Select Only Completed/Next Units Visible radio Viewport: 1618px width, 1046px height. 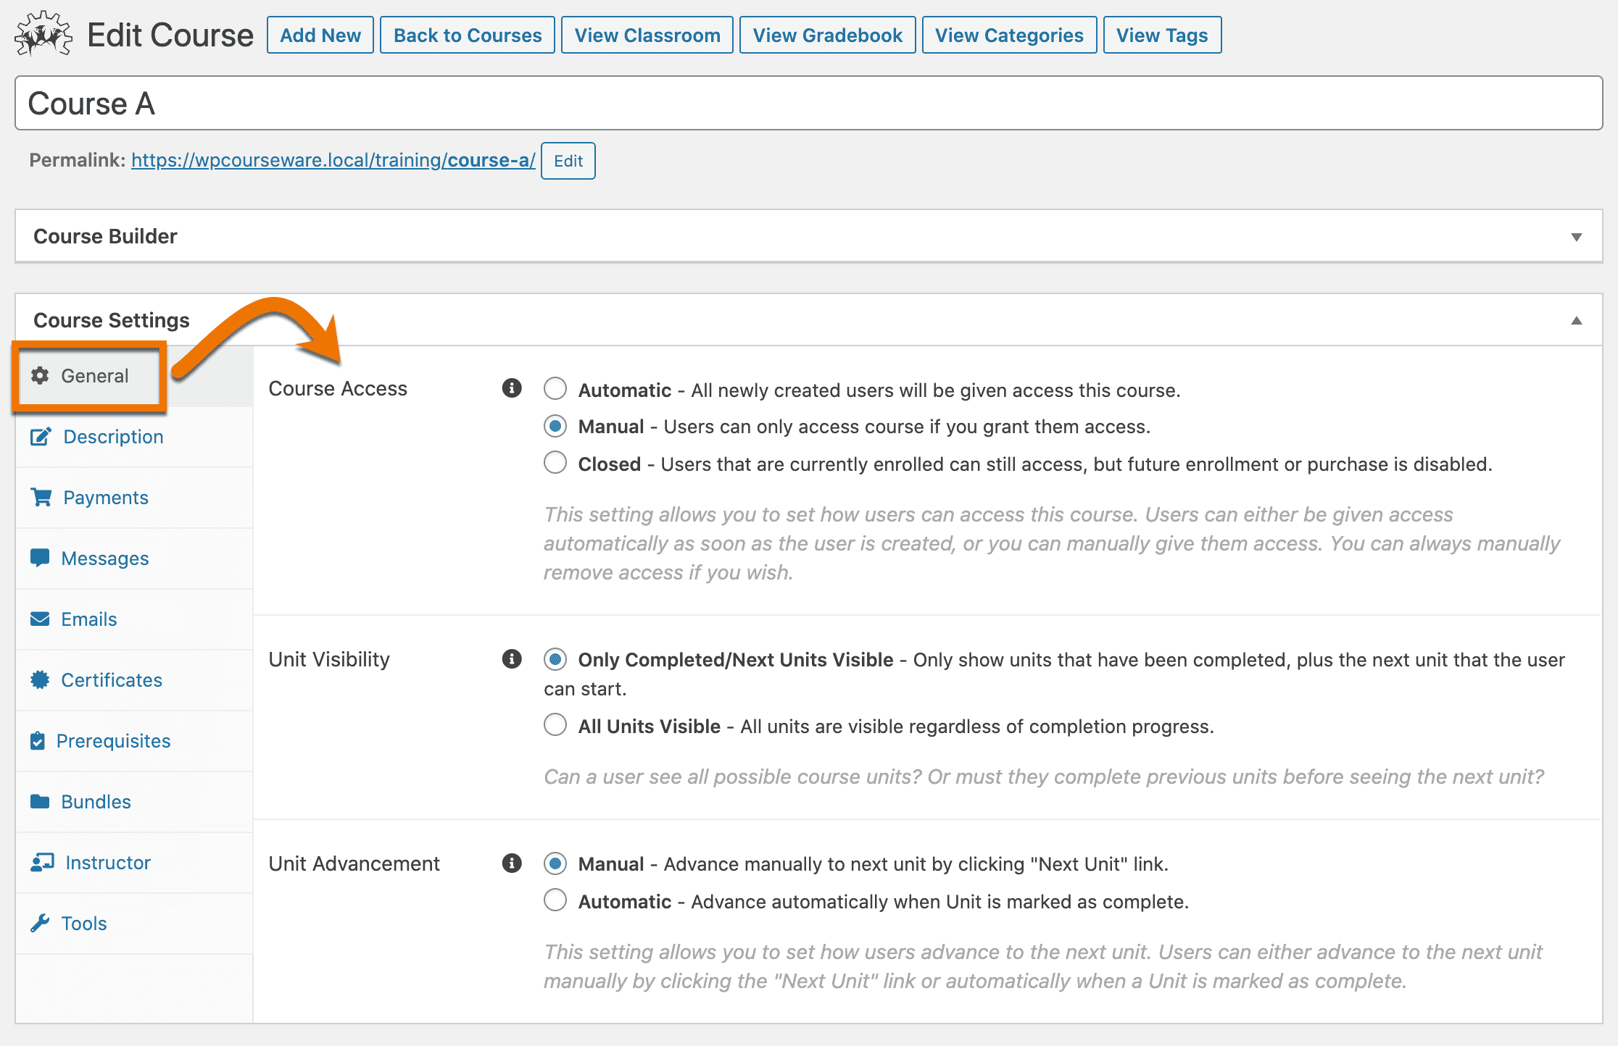(x=555, y=659)
